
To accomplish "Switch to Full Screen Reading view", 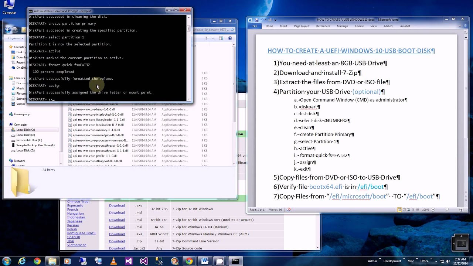I will coord(404,209).
